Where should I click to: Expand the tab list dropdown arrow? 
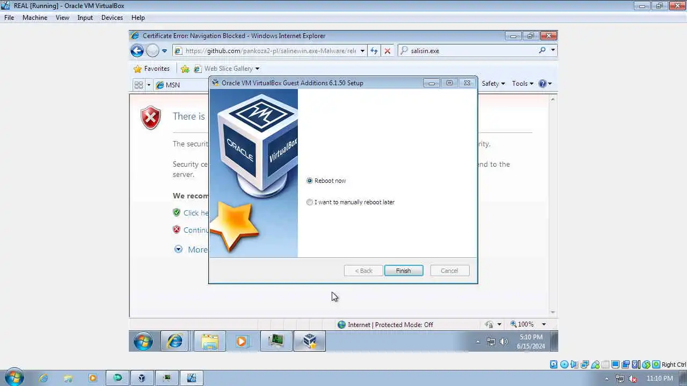tap(149, 85)
